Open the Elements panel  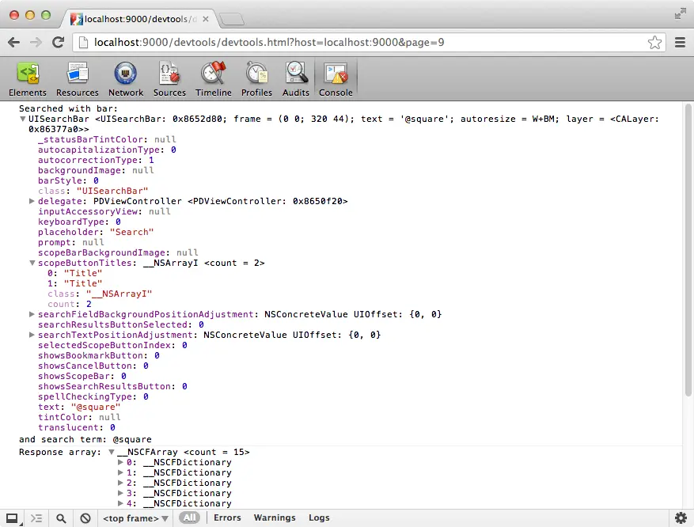28,80
